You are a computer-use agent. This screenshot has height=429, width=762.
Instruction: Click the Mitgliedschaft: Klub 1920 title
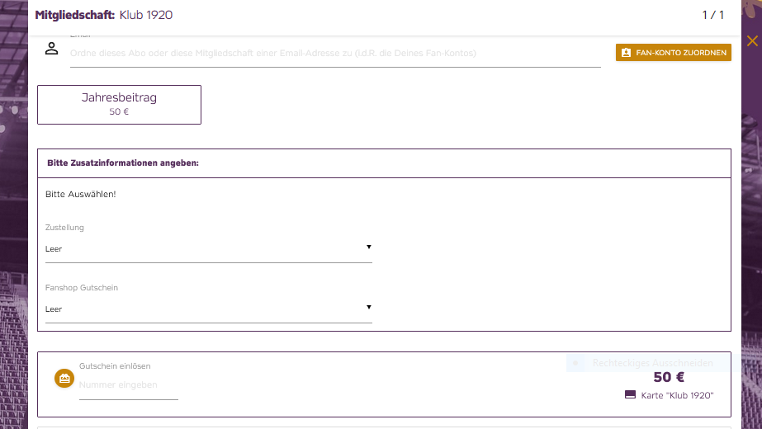point(103,15)
